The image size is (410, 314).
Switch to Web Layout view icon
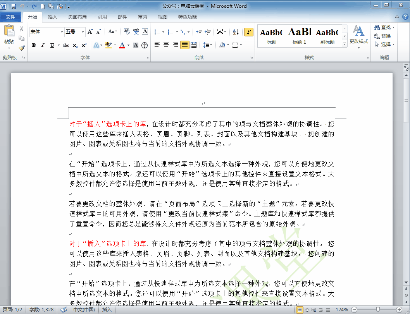tap(314, 310)
